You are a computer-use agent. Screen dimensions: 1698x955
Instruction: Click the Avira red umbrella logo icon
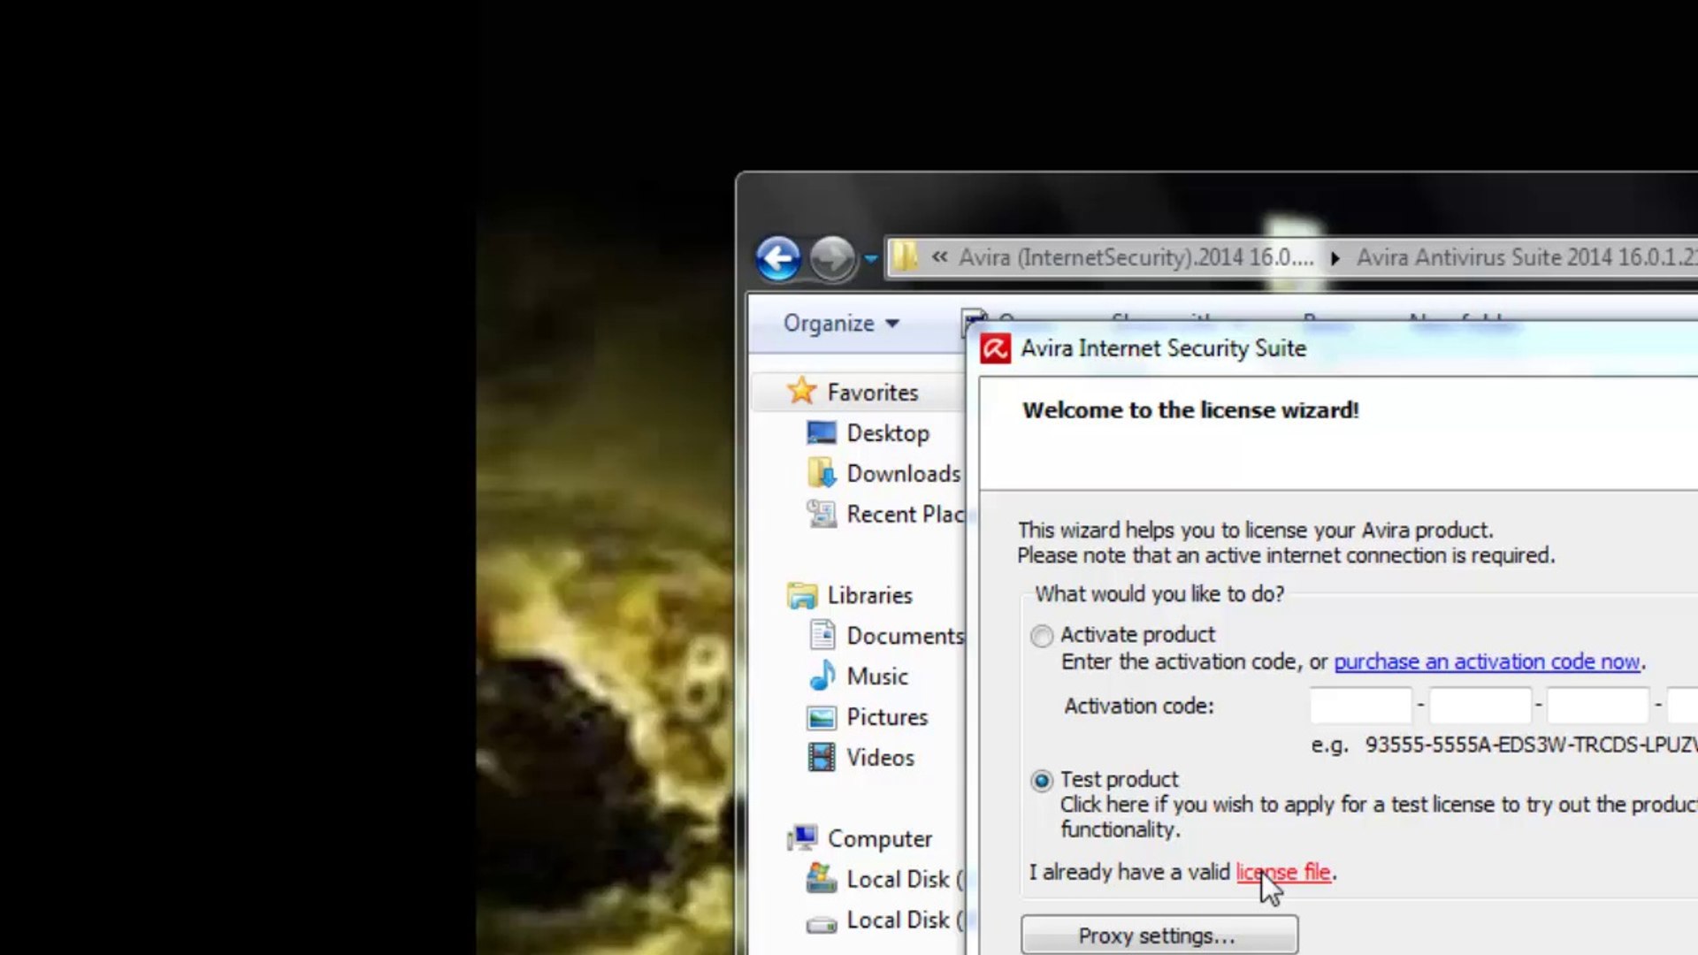[x=995, y=348]
